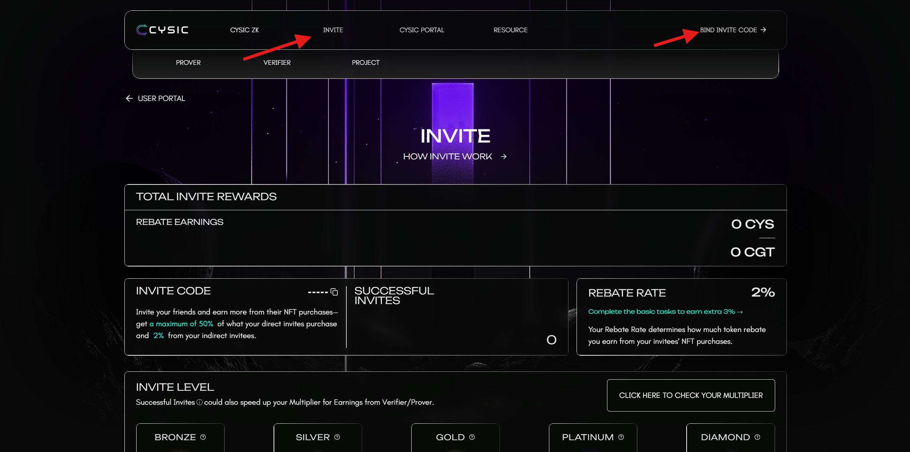Open the Gold level info icon
Image resolution: width=910 pixels, height=452 pixels.
pyautogui.click(x=472, y=437)
